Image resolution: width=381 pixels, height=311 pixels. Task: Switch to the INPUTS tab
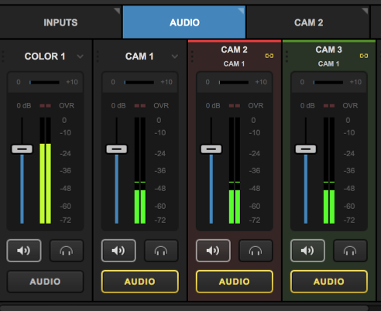click(x=60, y=22)
